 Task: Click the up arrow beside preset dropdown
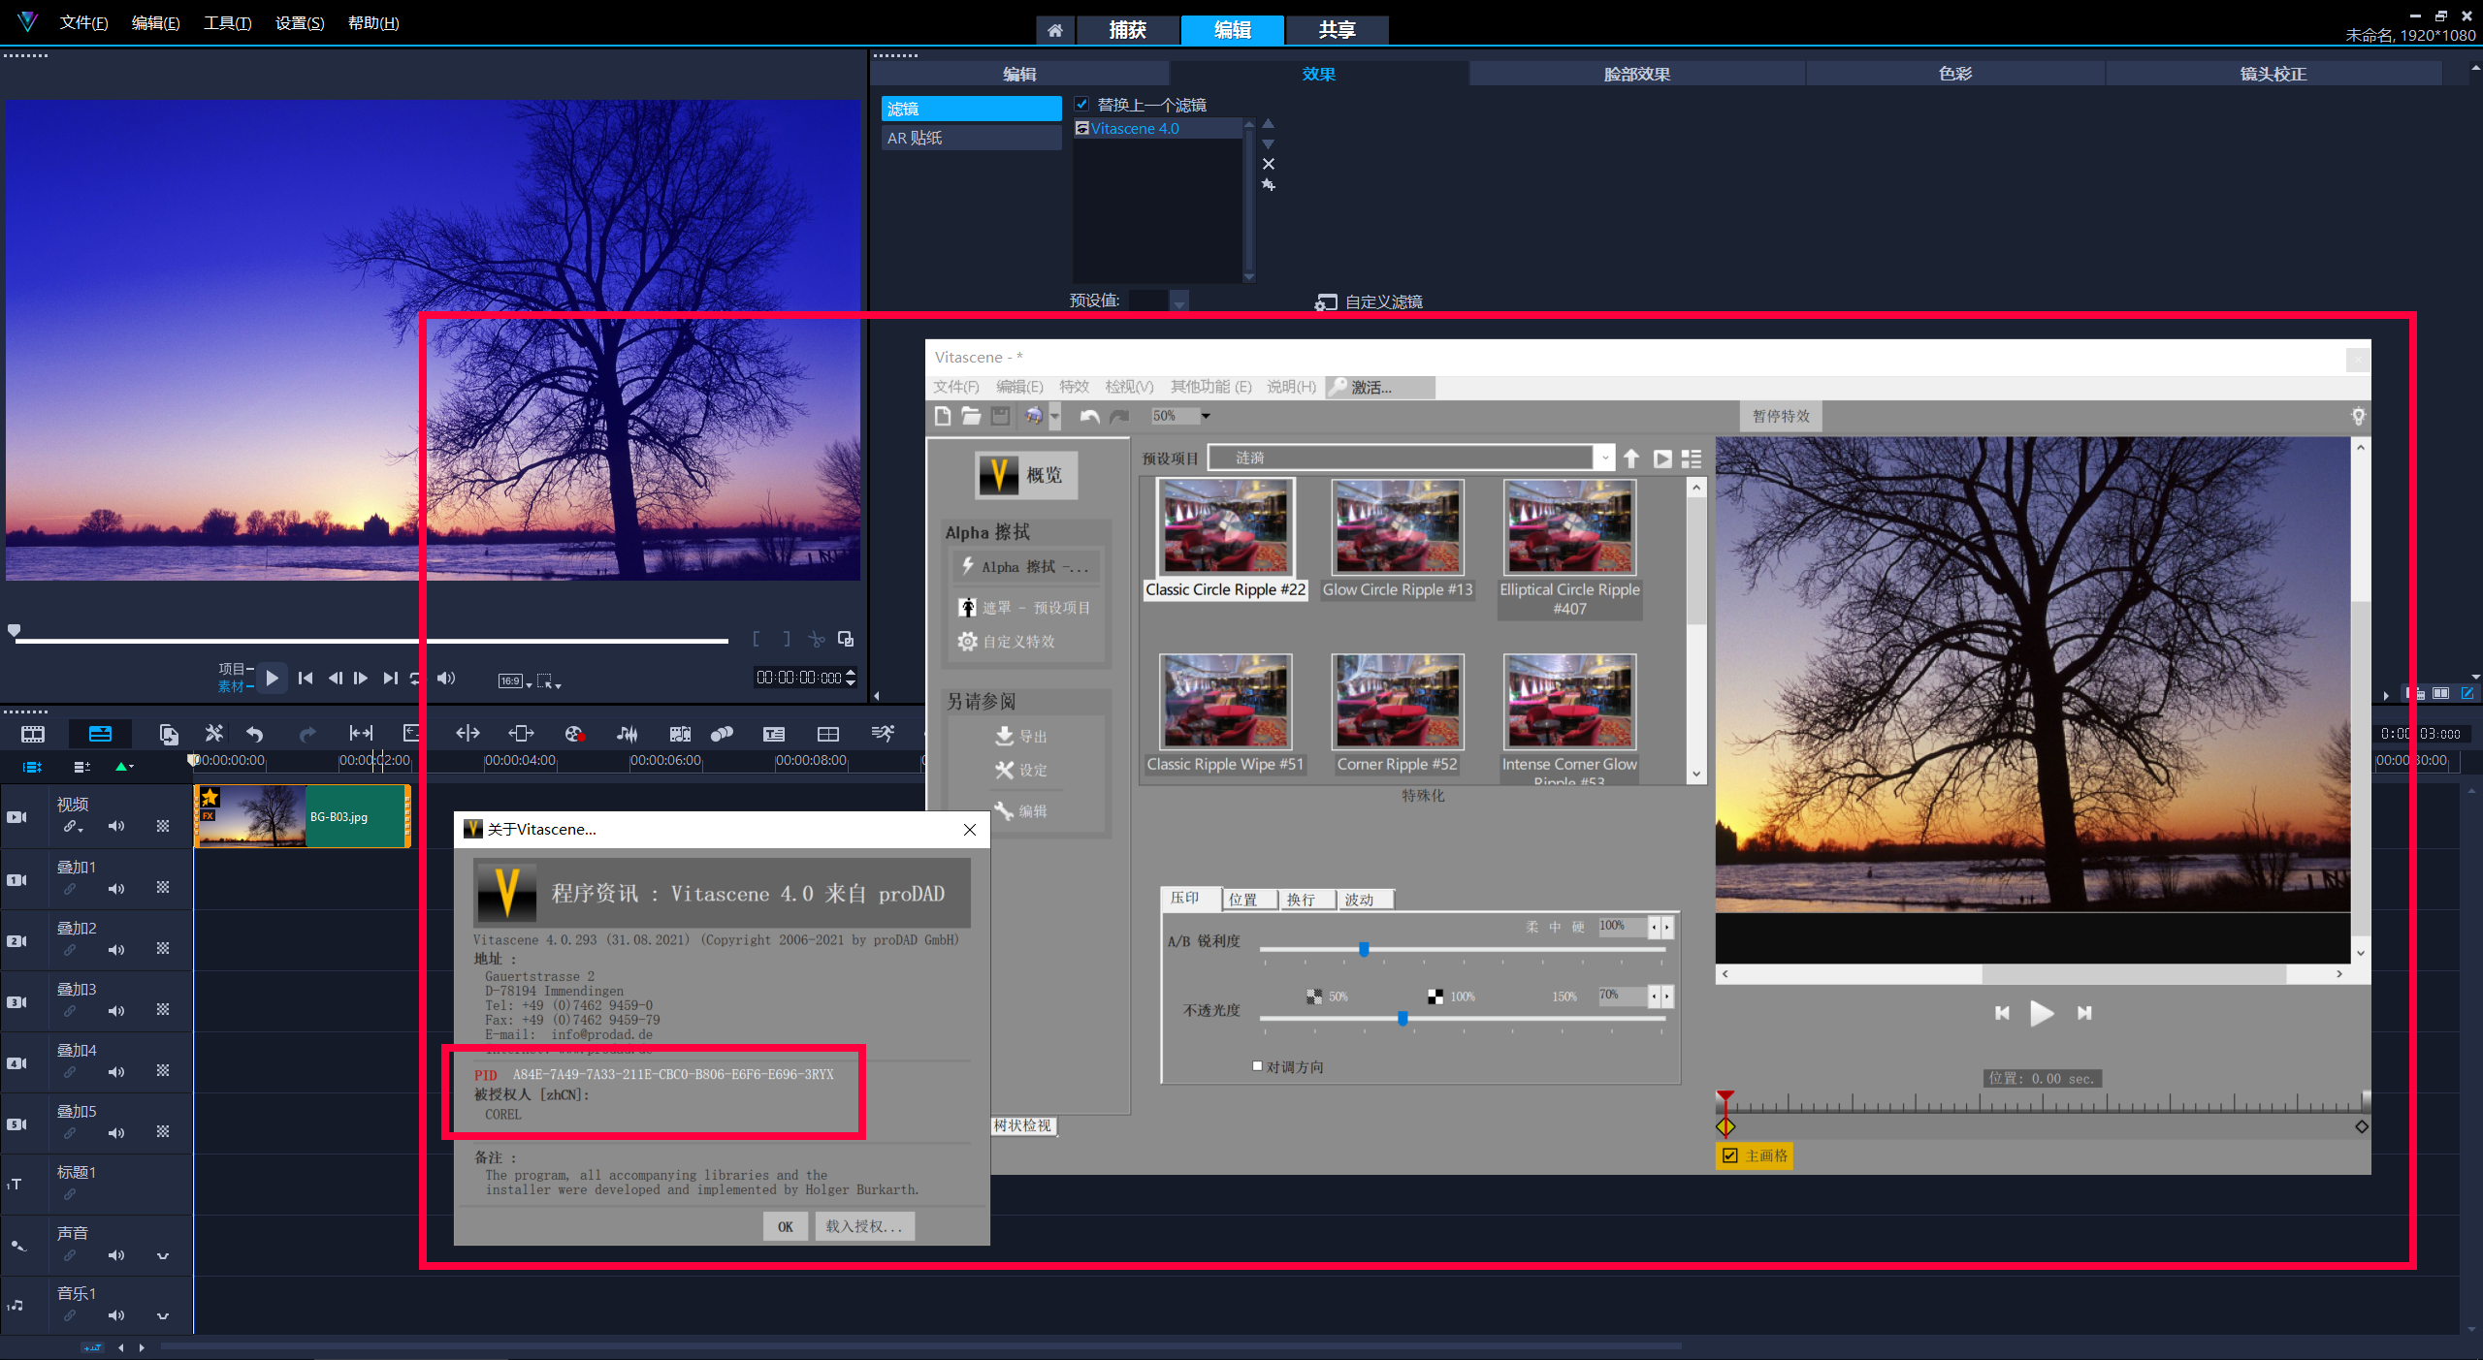[x=1631, y=459]
